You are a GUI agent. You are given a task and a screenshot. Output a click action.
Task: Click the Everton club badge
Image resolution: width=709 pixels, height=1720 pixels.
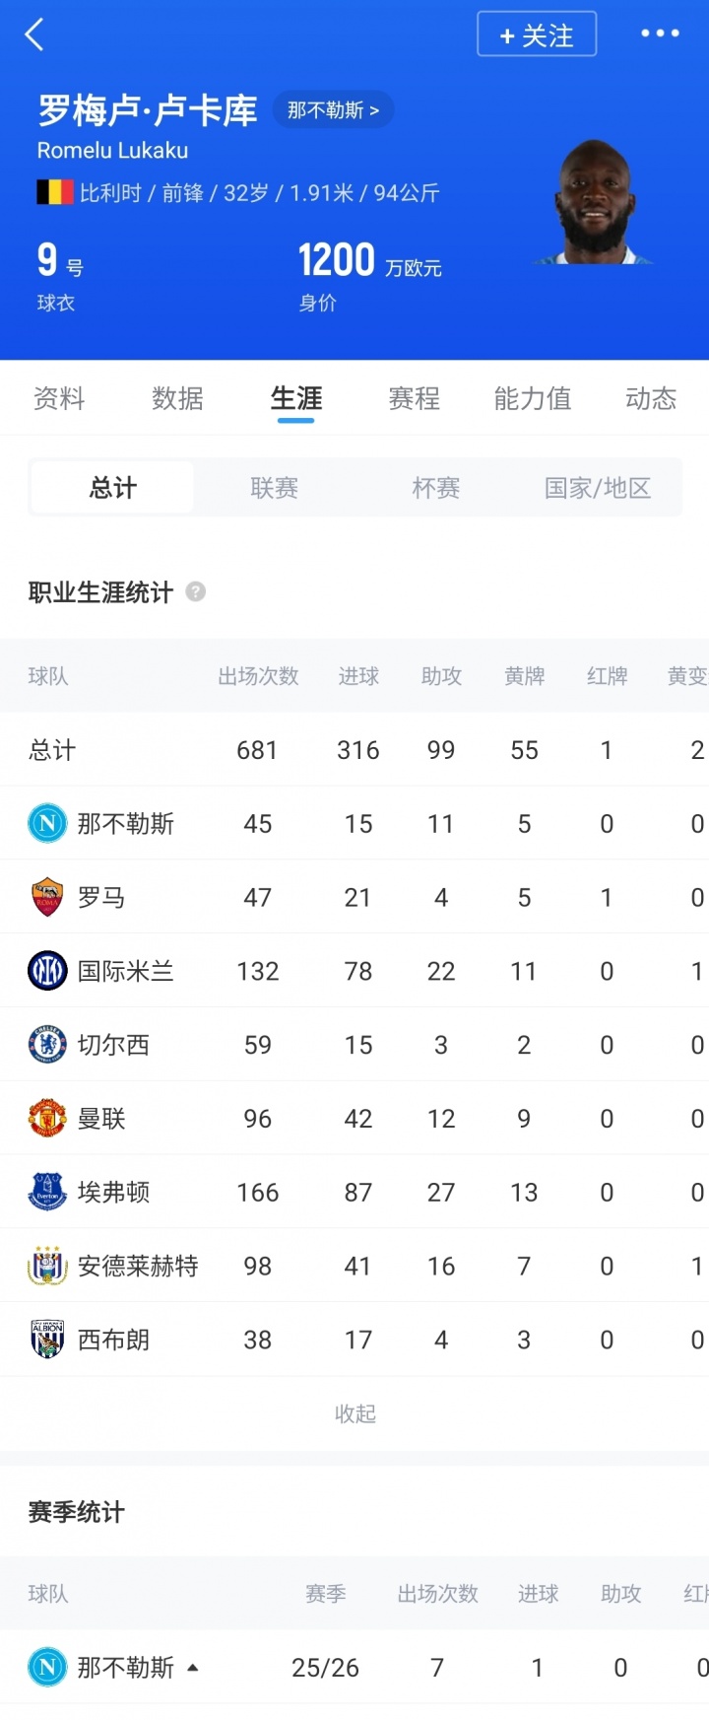45,1192
